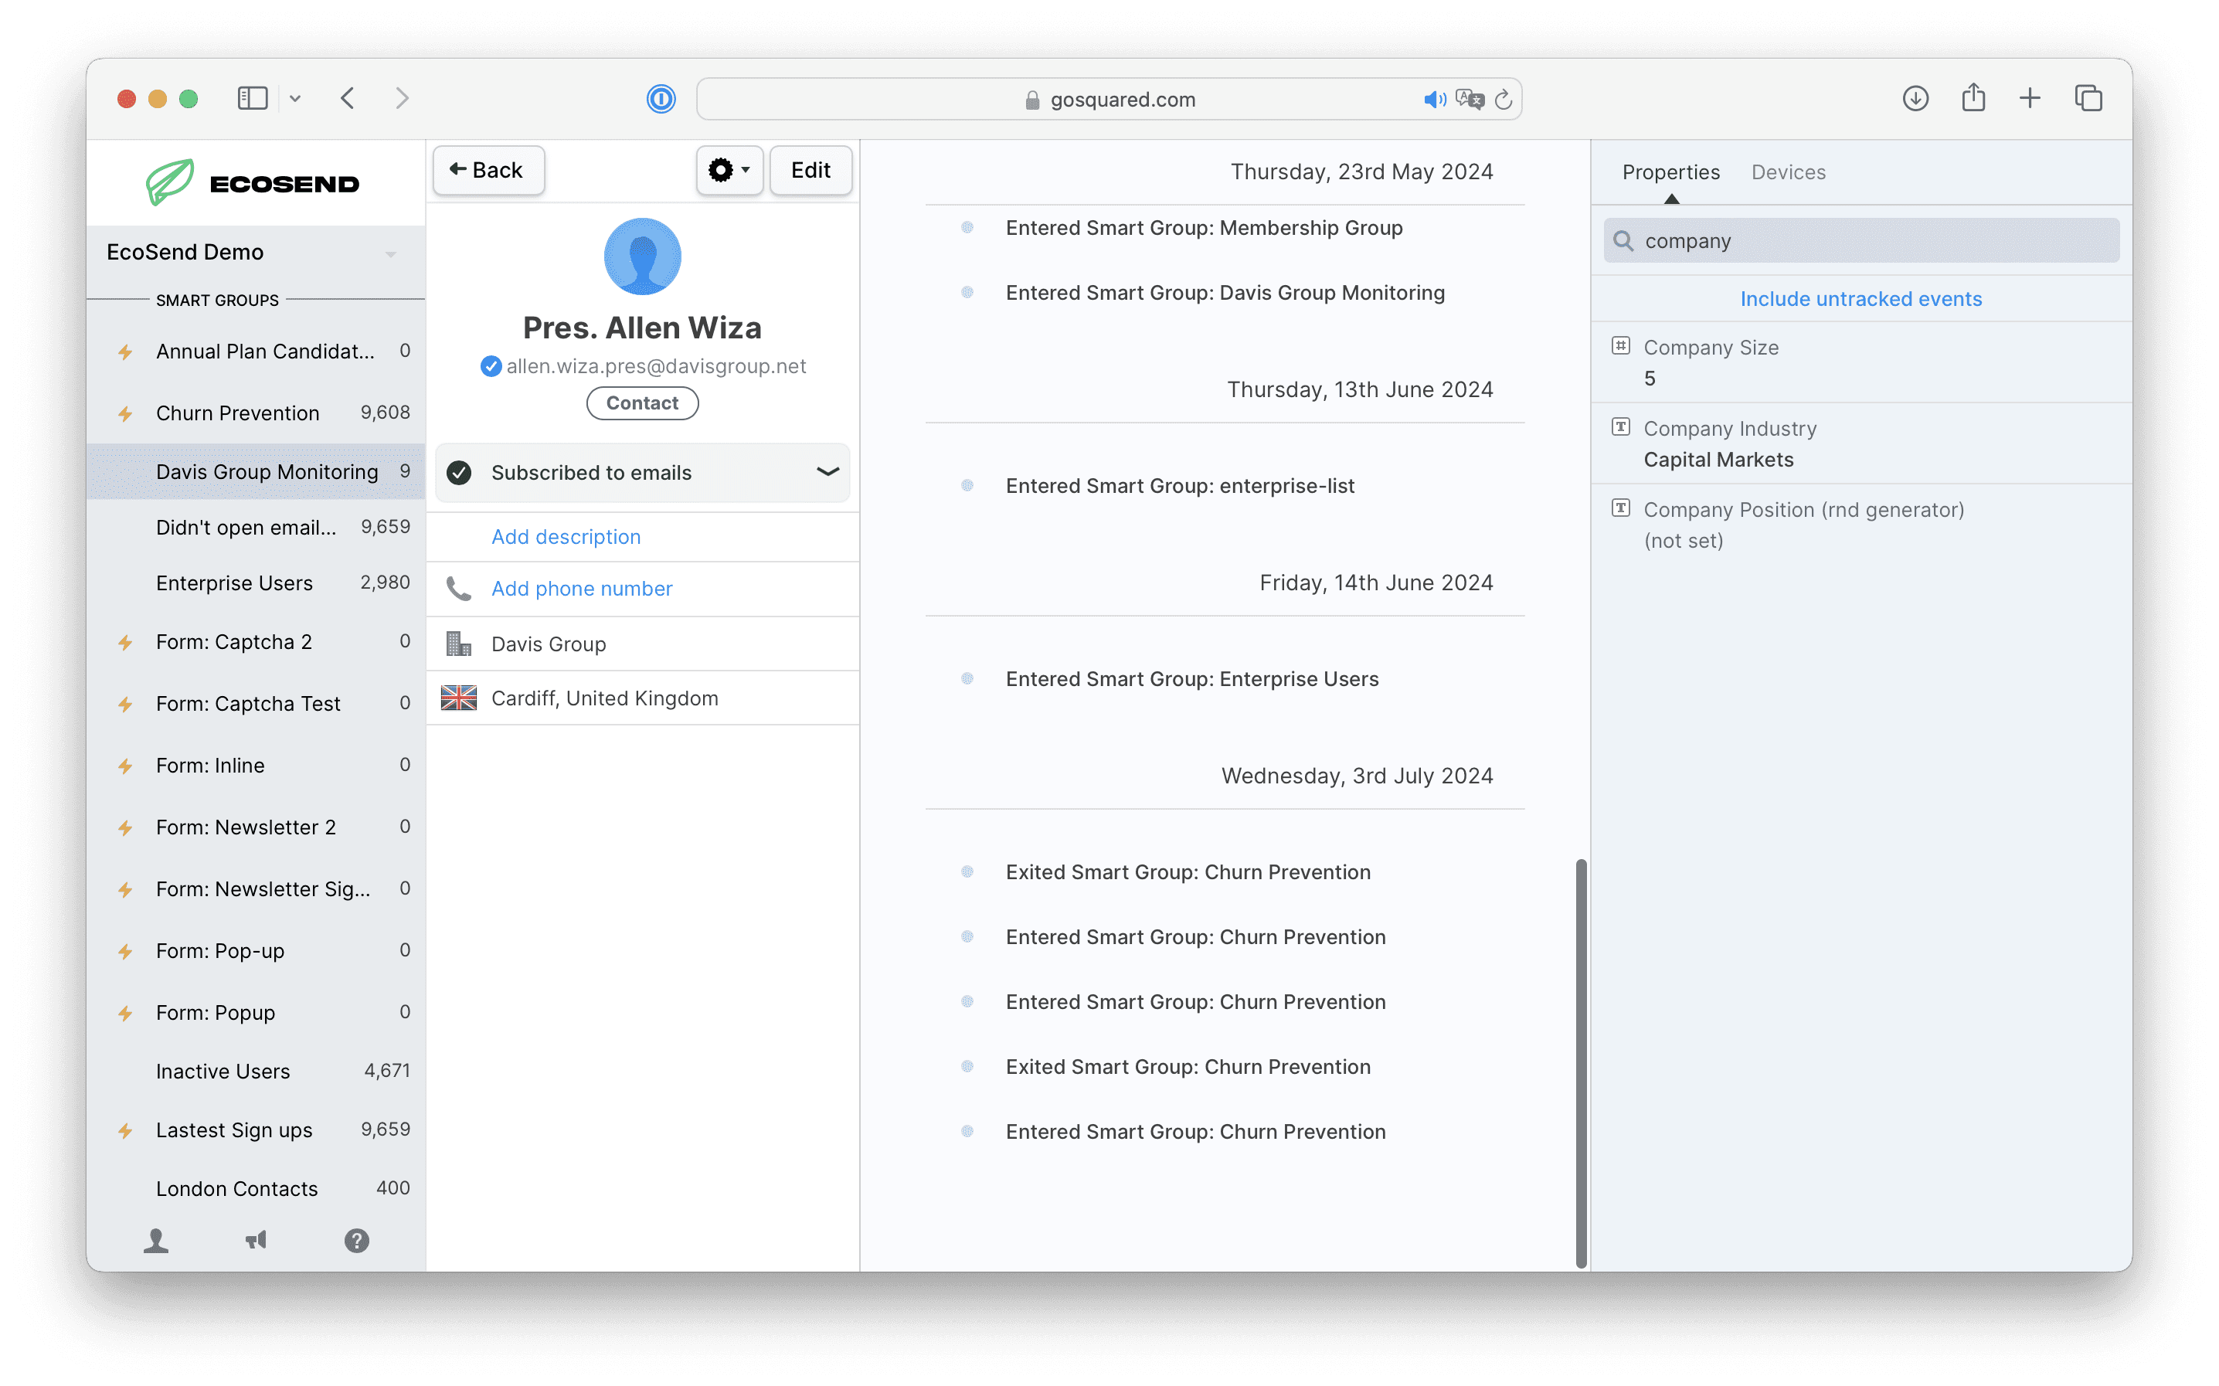
Task: Click Include untracked events link
Action: coord(1860,299)
